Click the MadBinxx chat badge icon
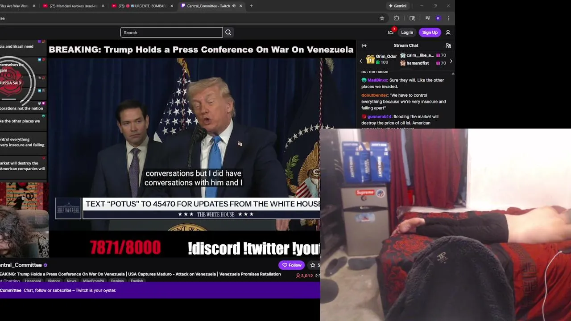The height and width of the screenshot is (321, 571). [x=364, y=80]
